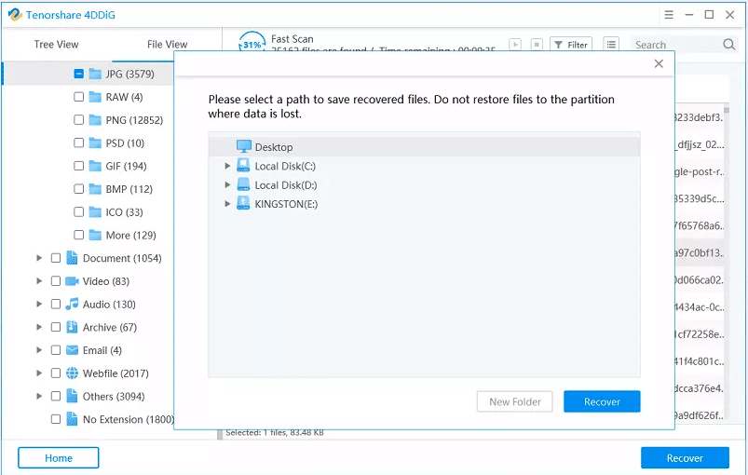Click Recover button in main window footer
This screenshot has height=475, width=748.
(685, 458)
